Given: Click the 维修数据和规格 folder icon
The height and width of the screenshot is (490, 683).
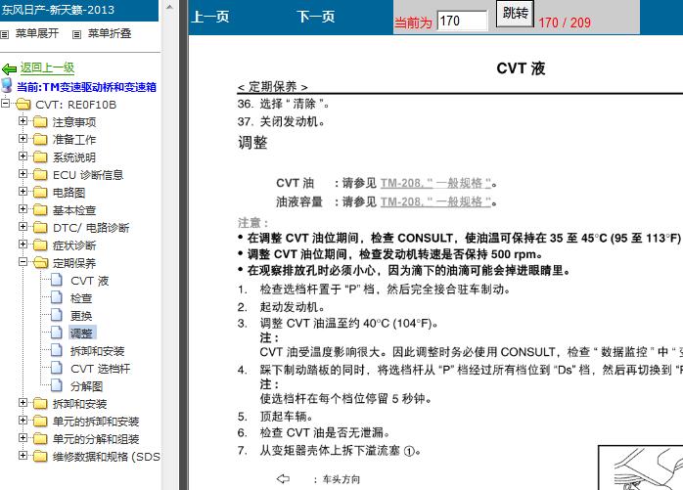Looking at the screenshot, I should (40, 457).
